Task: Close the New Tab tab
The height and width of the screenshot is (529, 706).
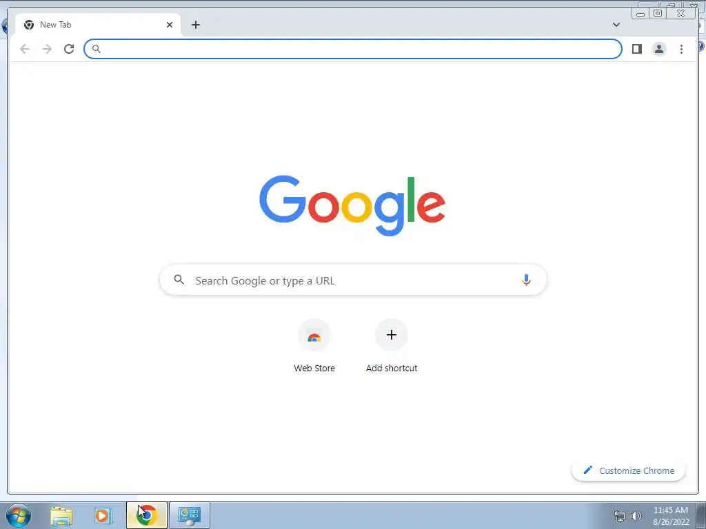Action: pyautogui.click(x=170, y=25)
